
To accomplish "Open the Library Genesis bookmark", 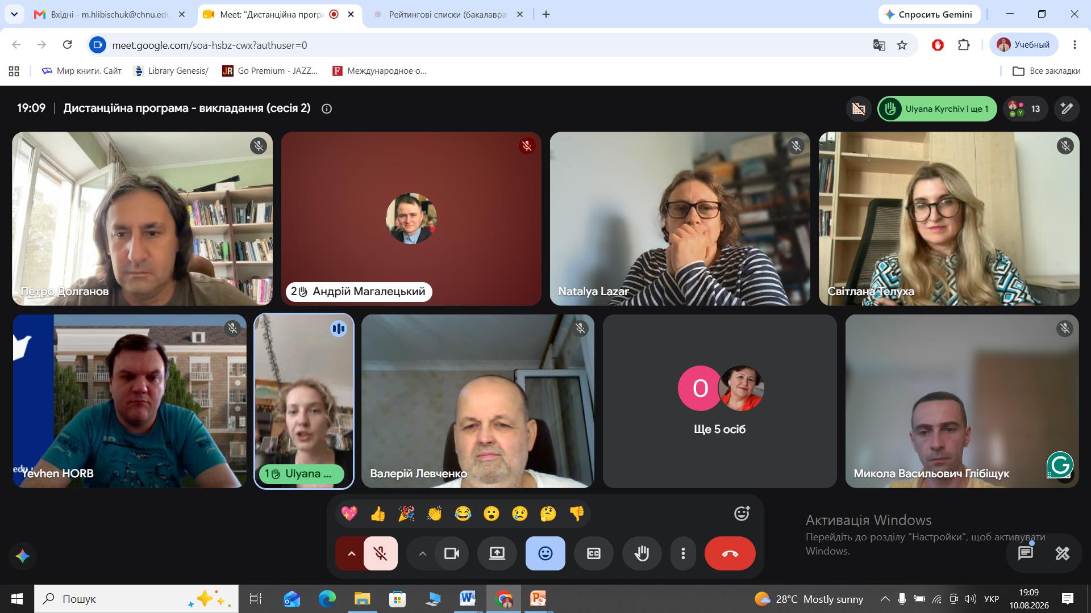I will [172, 71].
